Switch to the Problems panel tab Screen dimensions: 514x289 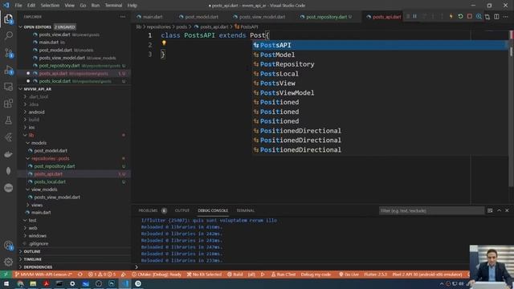(148, 210)
